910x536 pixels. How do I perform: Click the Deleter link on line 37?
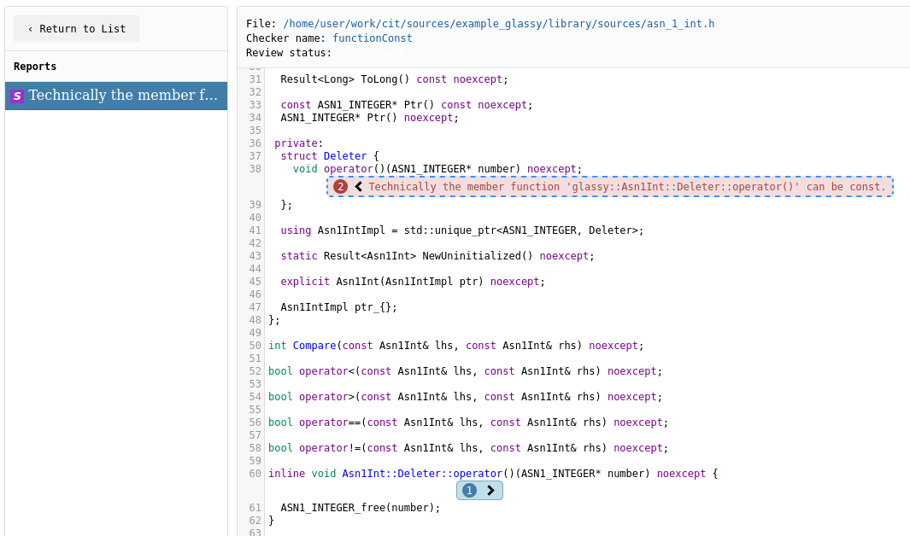(345, 155)
